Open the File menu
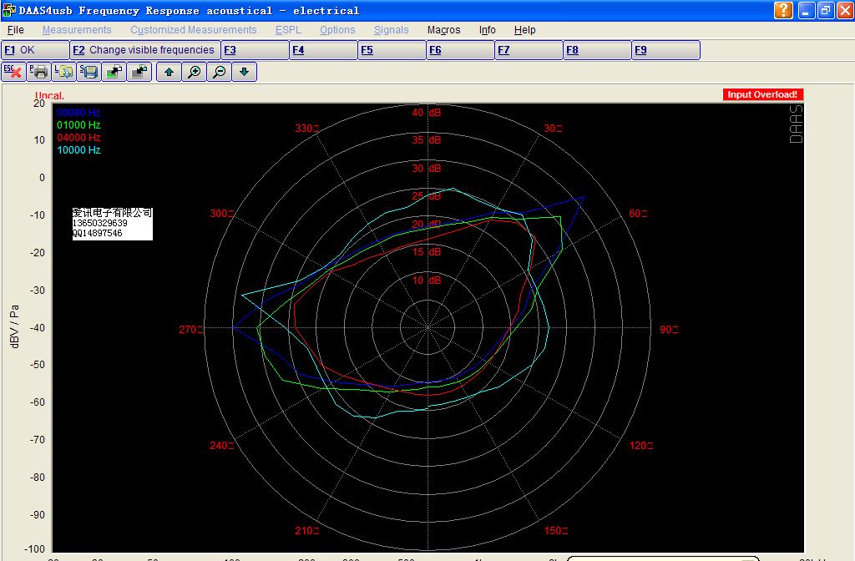Image resolution: width=855 pixels, height=561 pixels. pos(15,30)
